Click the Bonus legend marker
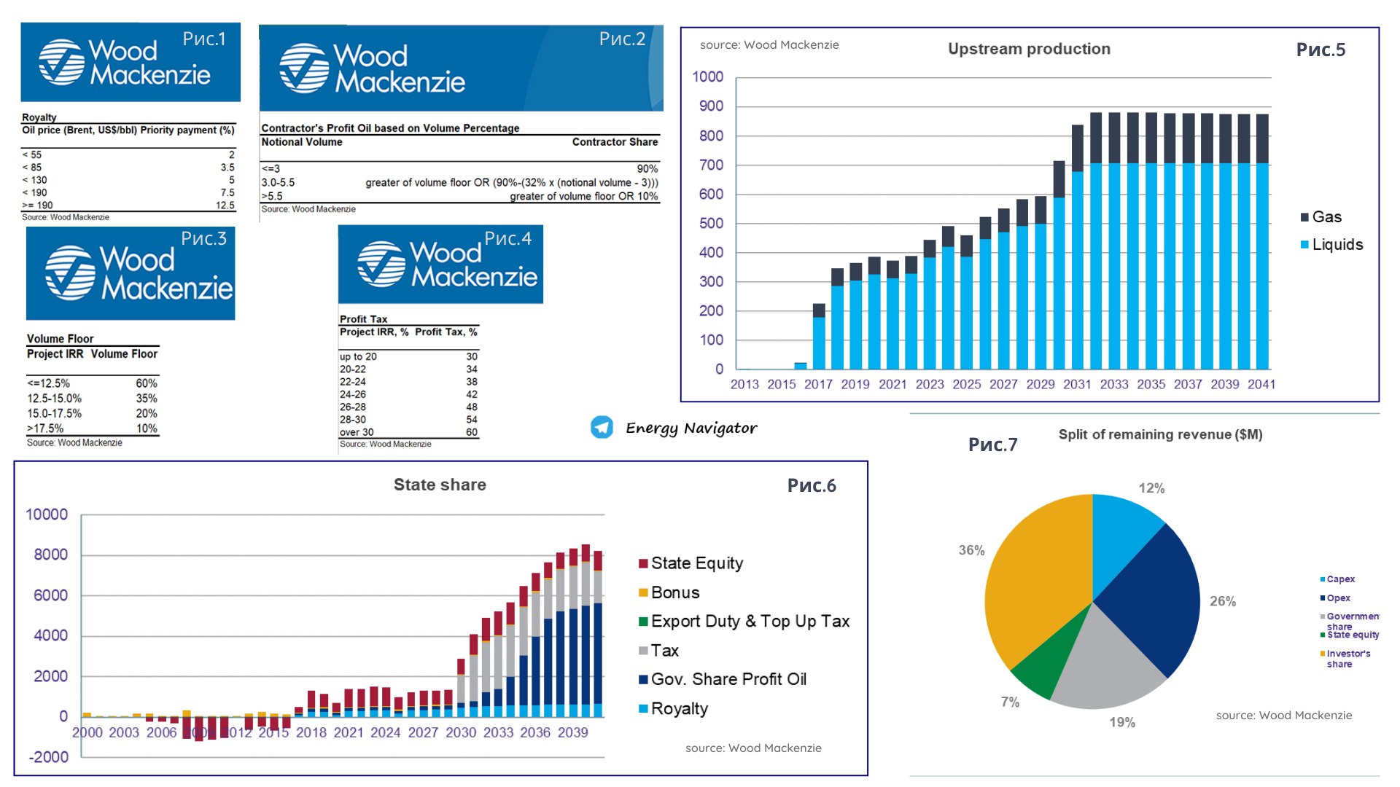 click(x=643, y=592)
